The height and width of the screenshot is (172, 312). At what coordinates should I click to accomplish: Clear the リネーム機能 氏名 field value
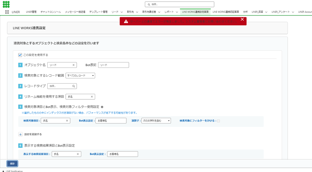92,97
